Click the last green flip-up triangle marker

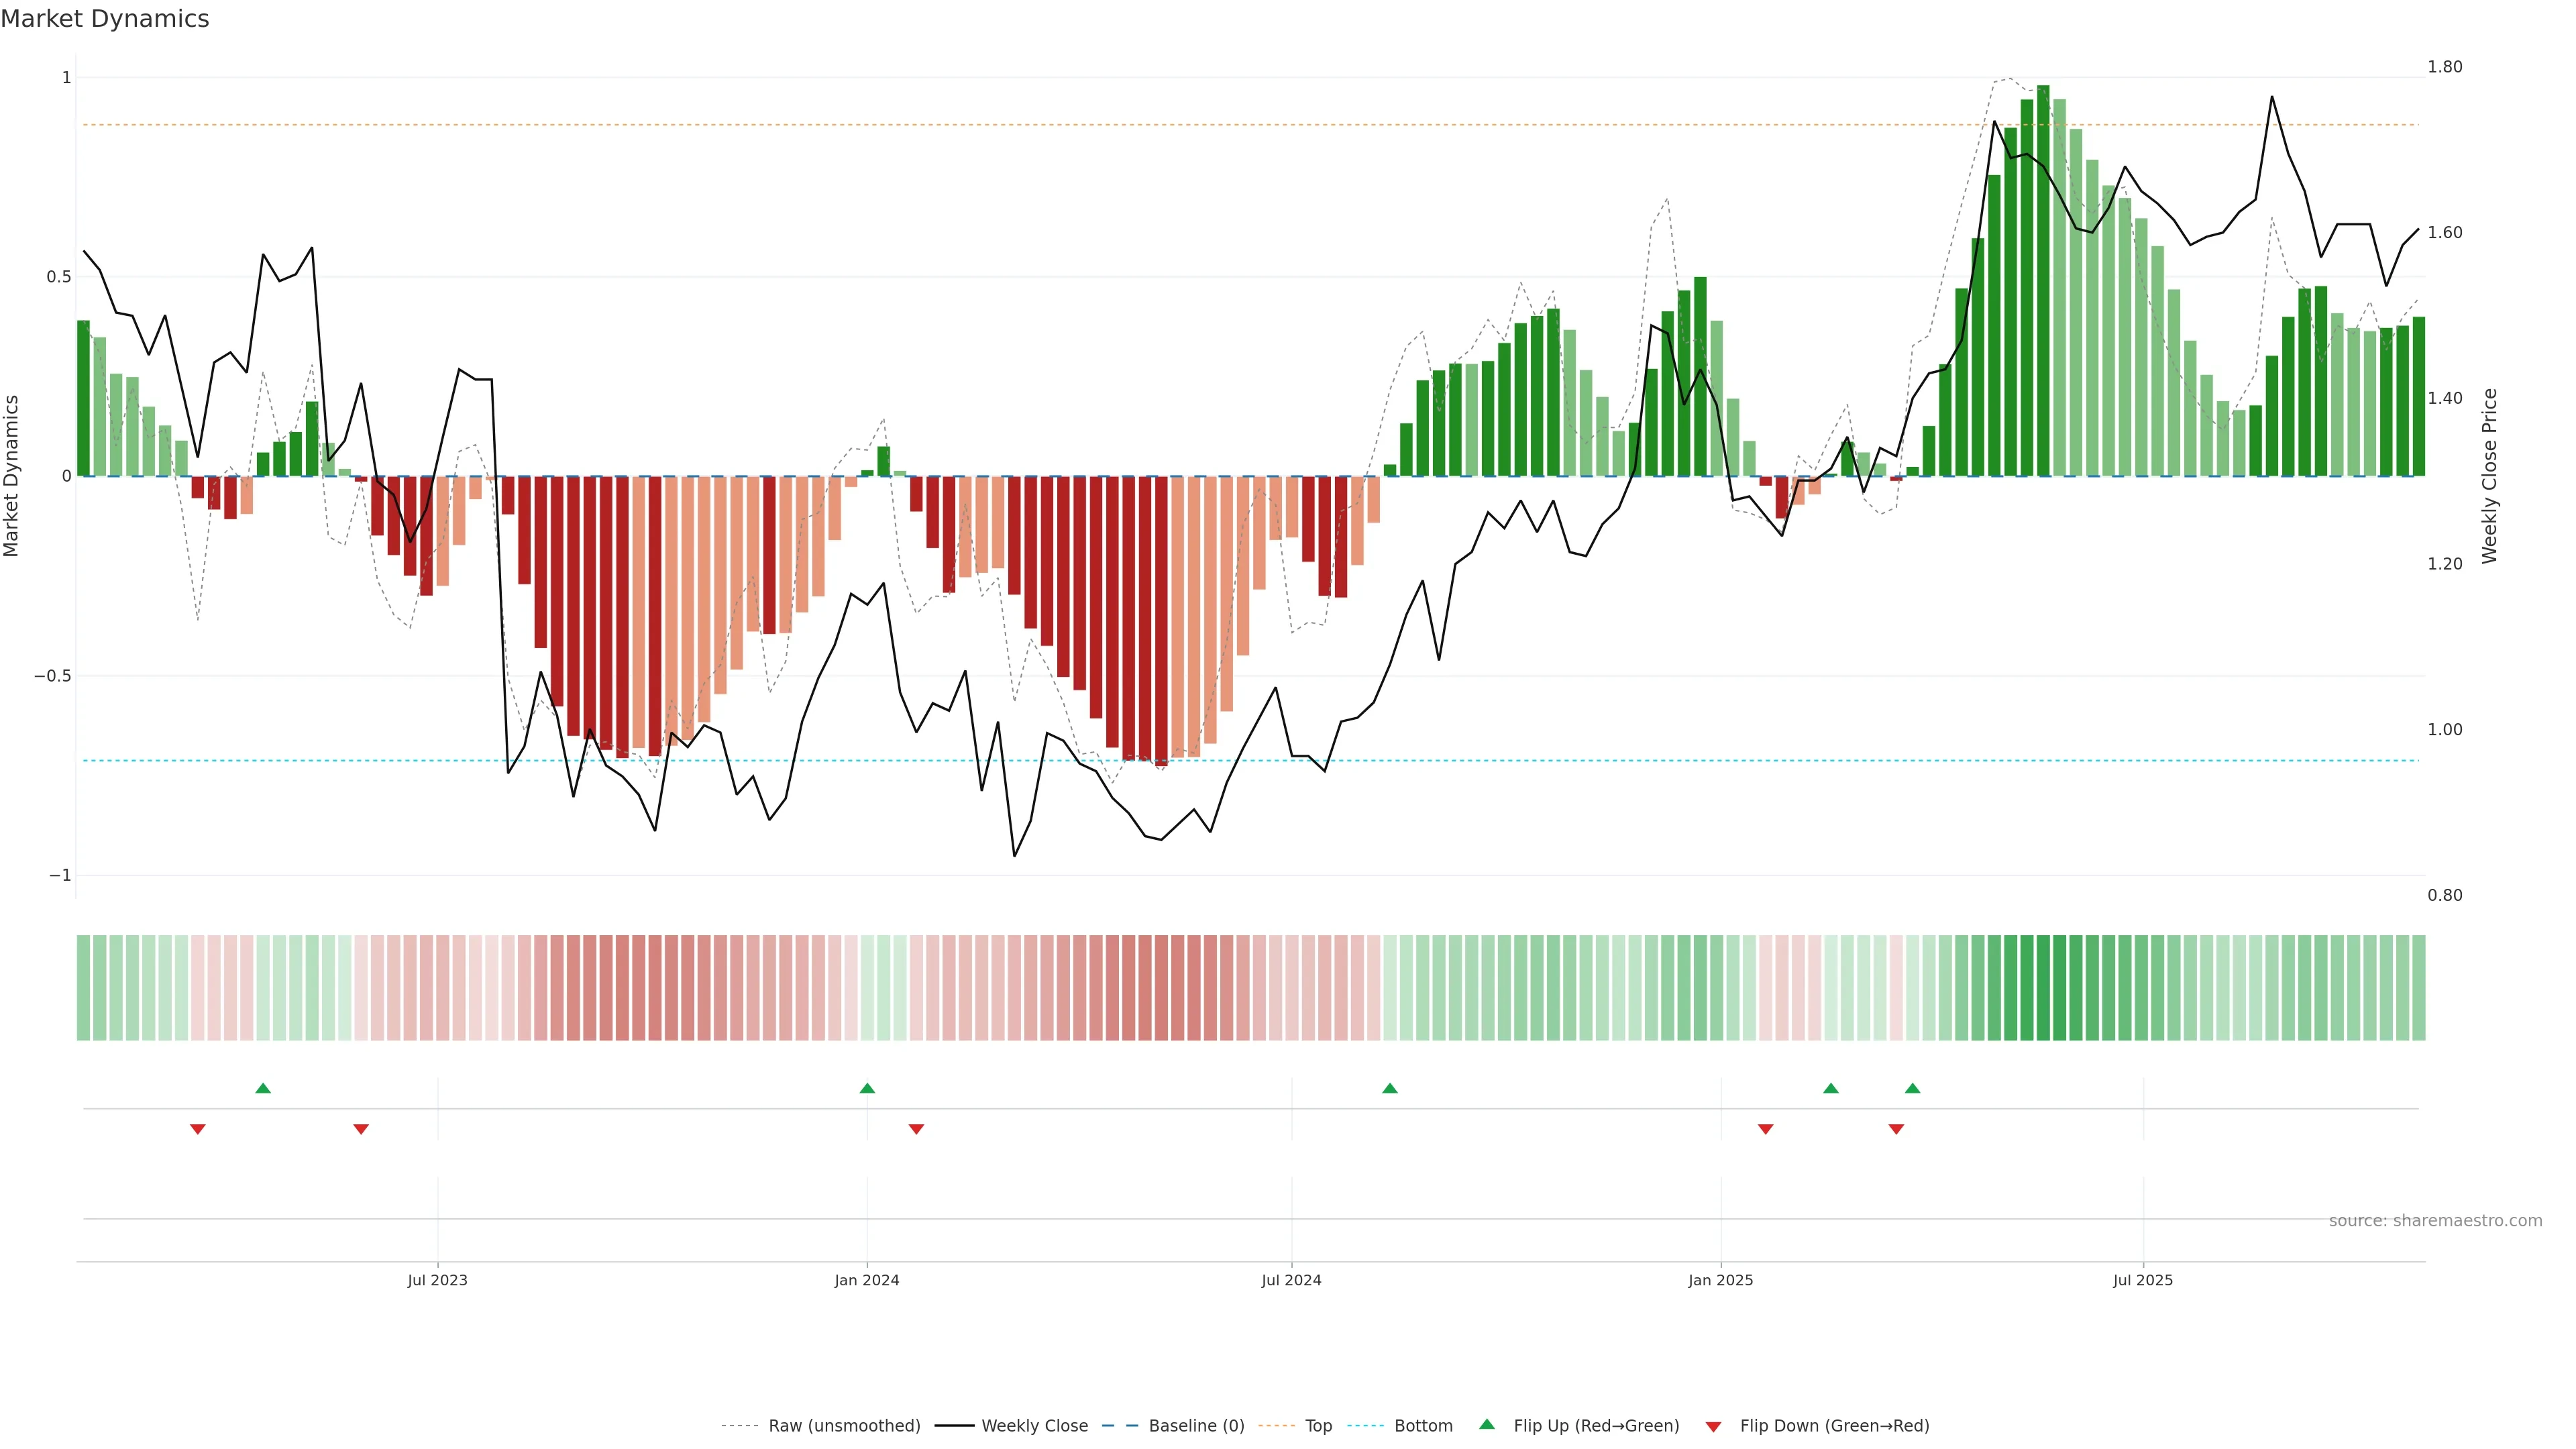point(1912,1088)
